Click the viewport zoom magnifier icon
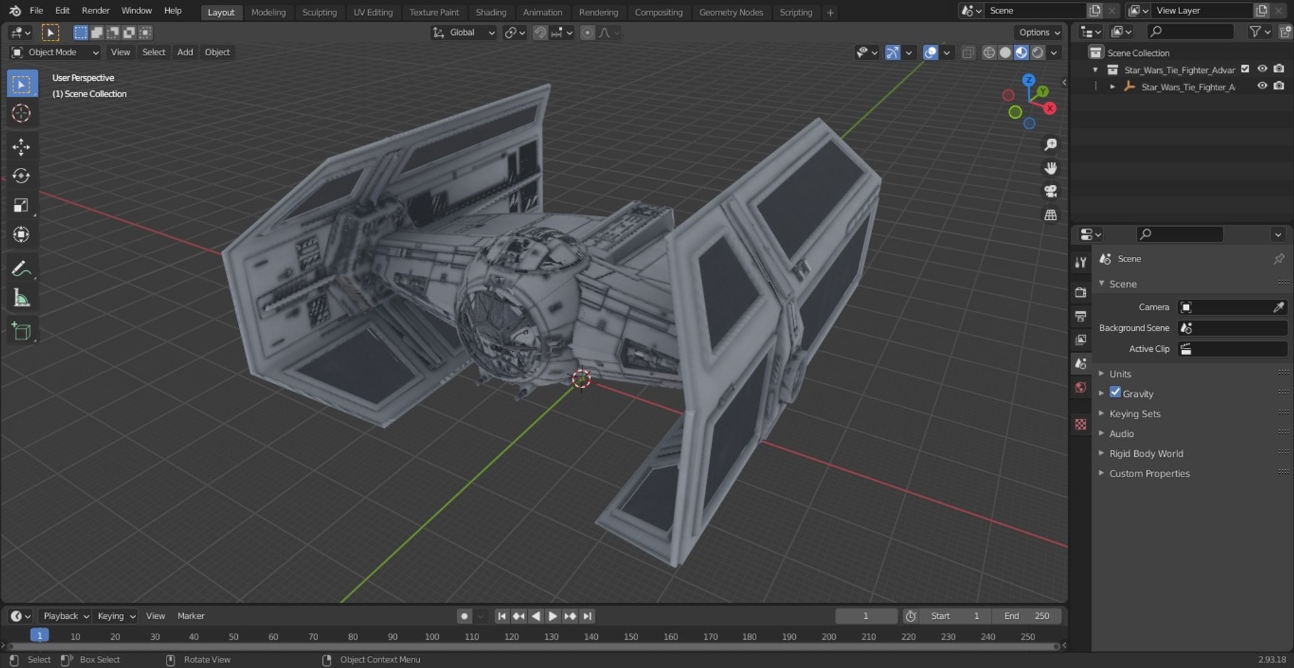 1050,145
